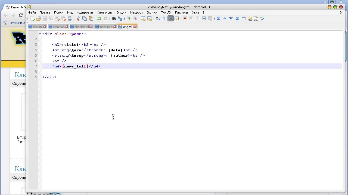Close active document with menu-bar X
The image size is (348, 195).
coord(341,12)
